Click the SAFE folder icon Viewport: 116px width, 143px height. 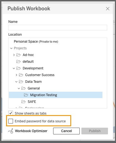pyautogui.click(x=24, y=102)
